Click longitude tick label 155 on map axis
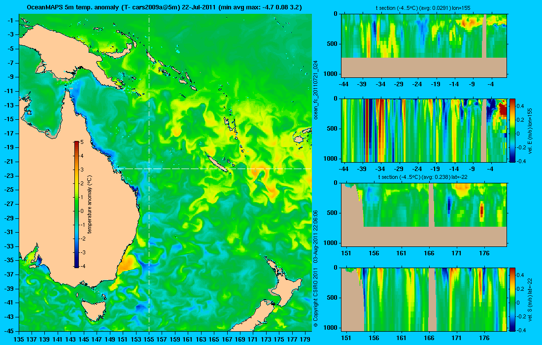The height and width of the screenshot is (345, 542). pos(149,340)
